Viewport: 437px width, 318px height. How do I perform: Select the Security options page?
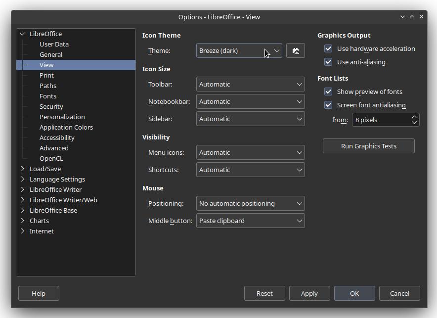(x=51, y=106)
